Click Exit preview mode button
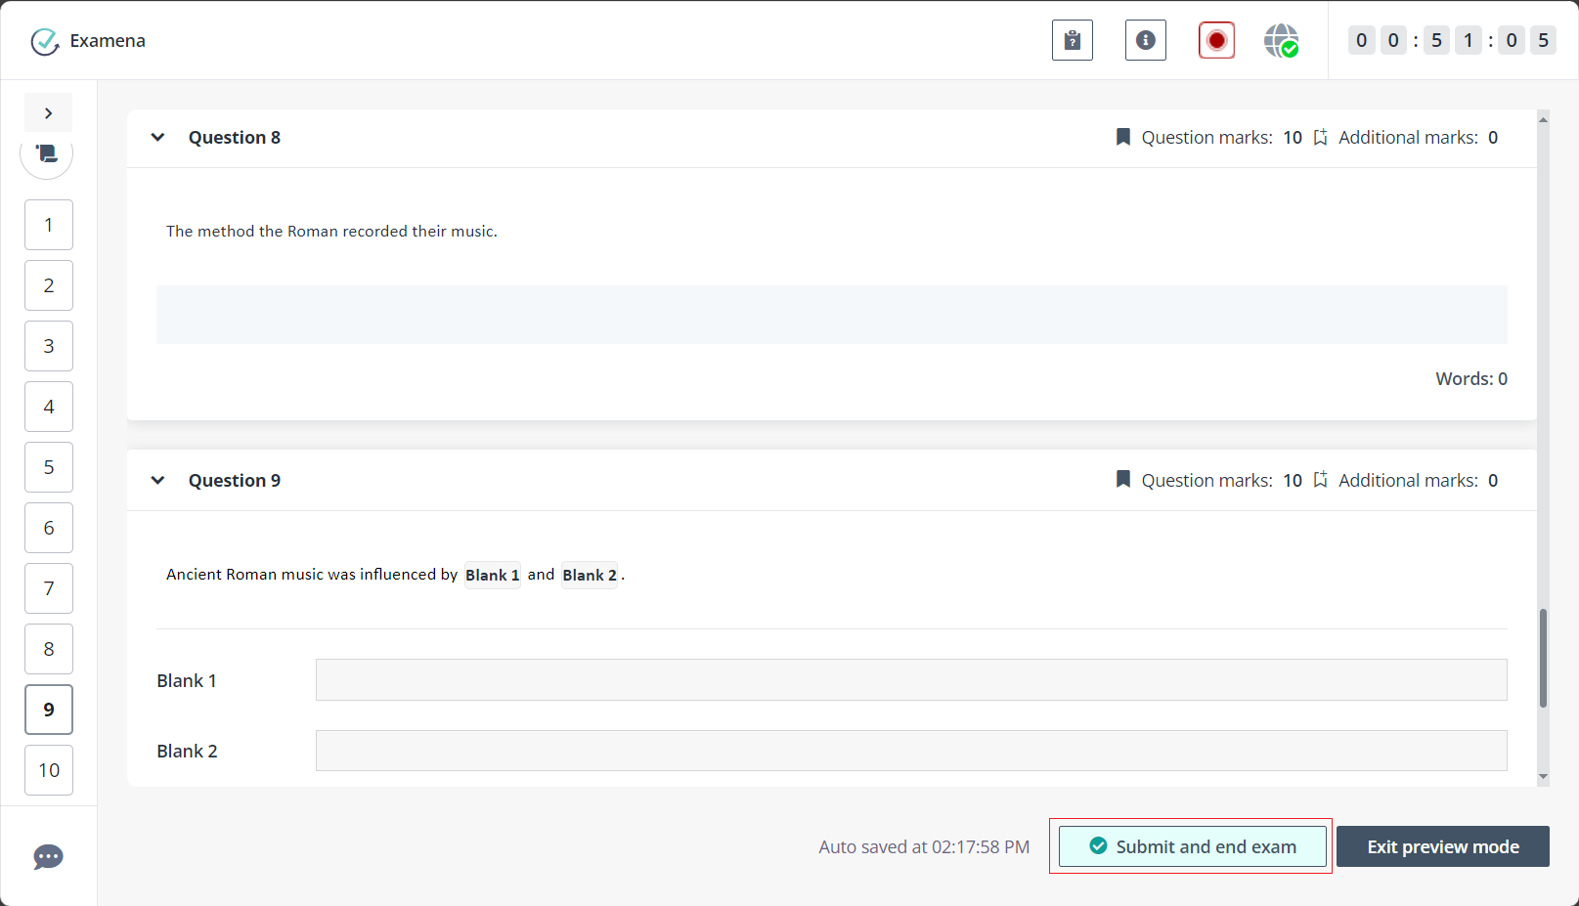Screen dimensions: 1579x906 click(1442, 846)
